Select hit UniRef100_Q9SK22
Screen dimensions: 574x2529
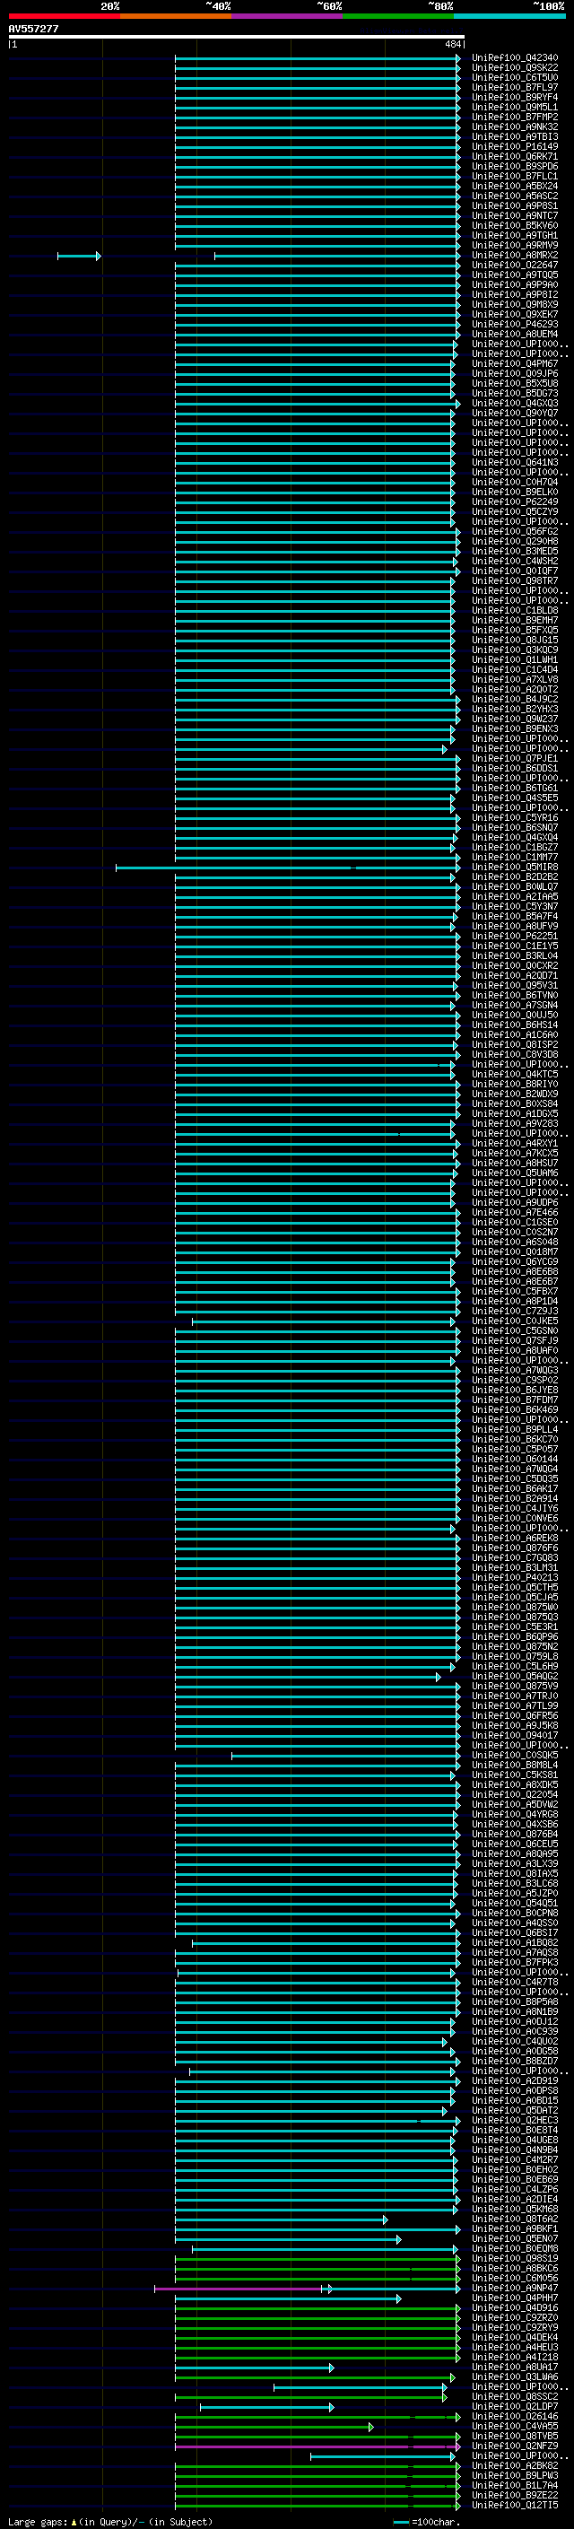pos(514,68)
